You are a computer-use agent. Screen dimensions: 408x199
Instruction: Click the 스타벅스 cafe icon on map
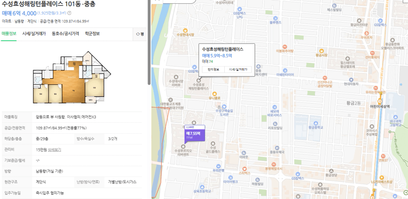244,169
